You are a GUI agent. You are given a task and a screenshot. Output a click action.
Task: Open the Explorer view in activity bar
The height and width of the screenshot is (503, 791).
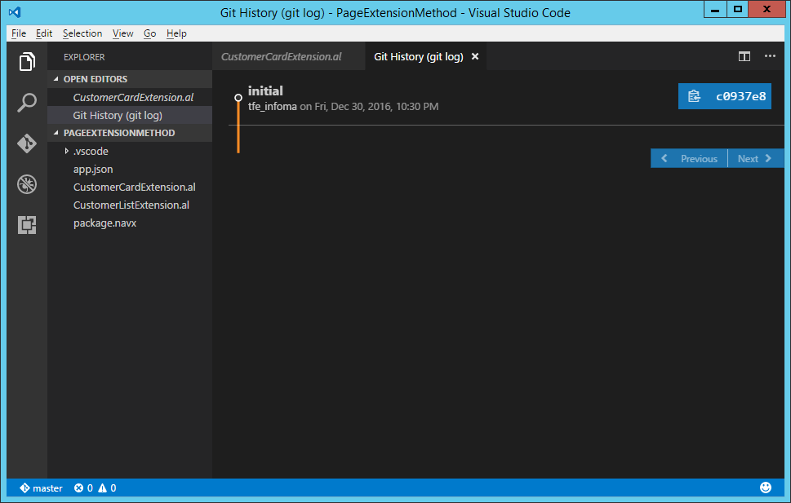click(x=27, y=62)
